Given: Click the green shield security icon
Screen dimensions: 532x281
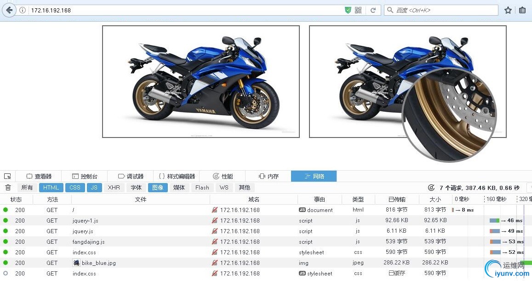Looking at the screenshot, I should pyautogui.click(x=348, y=10).
